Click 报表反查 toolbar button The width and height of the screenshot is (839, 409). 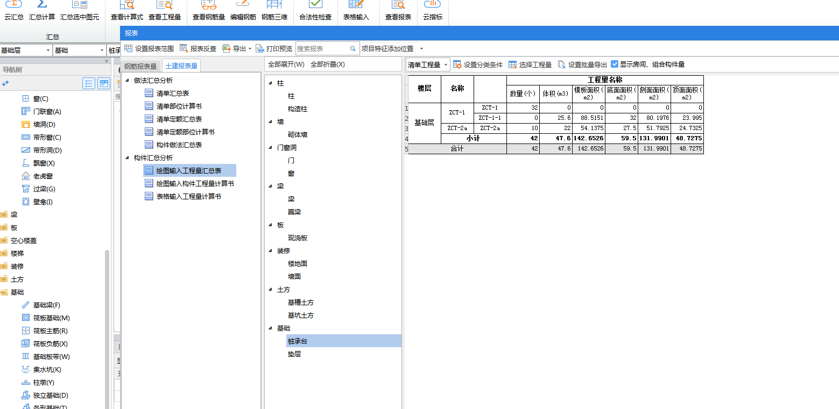(x=198, y=48)
